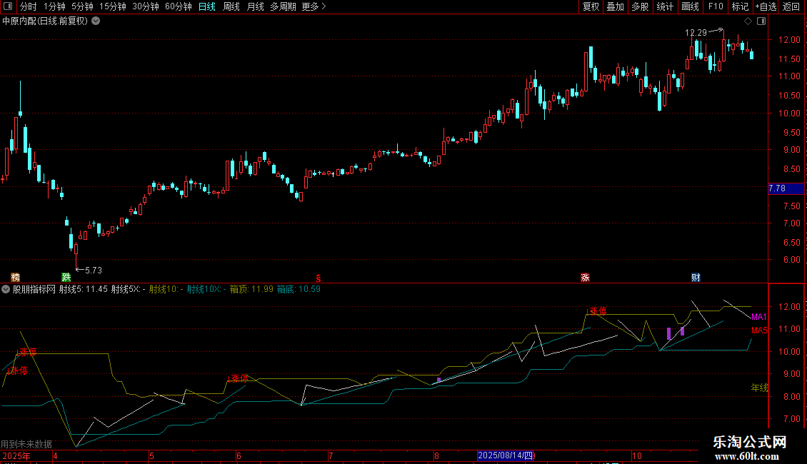
Task: Click the MA1 label in indicator panel
Action: click(x=758, y=317)
